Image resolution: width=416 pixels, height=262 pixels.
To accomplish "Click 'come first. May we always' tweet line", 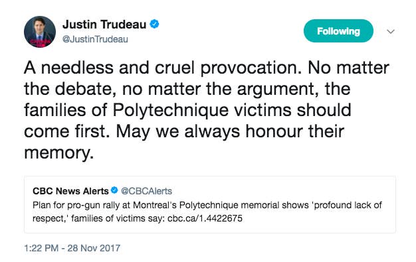I will 132,131.
